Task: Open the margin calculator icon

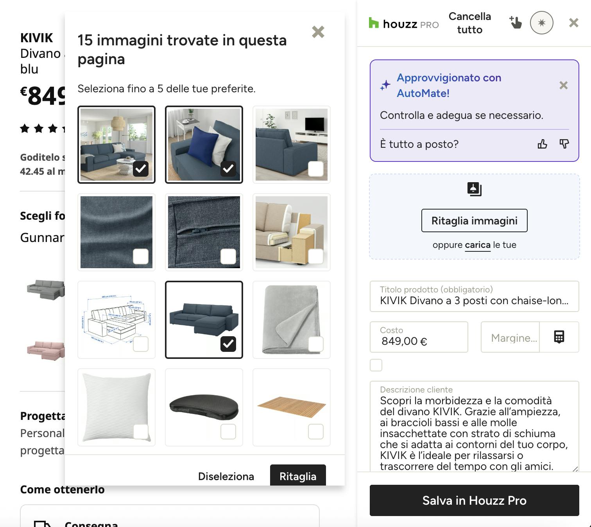Action: click(559, 337)
